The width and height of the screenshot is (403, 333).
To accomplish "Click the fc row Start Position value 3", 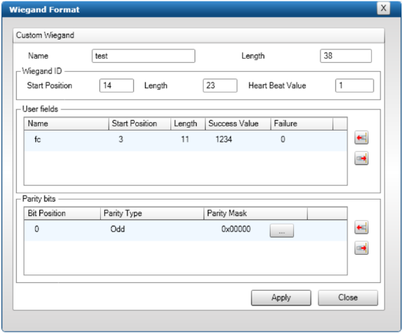I will coord(120,140).
